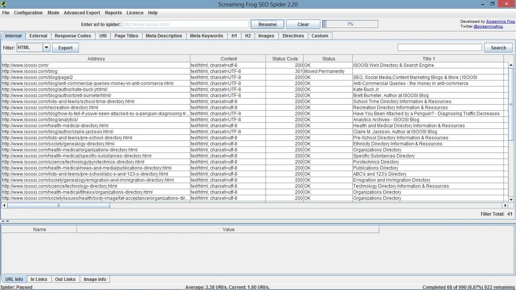Click the Pyrotechnics Directory title cell
516x290 pixels.
[x=428, y=162]
